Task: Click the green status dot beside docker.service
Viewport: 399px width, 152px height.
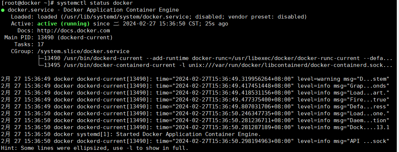Action: tap(3, 10)
